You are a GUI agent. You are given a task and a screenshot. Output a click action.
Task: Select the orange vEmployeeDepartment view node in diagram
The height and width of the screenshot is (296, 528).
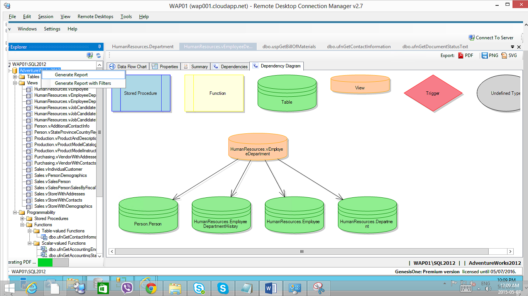[257, 147]
